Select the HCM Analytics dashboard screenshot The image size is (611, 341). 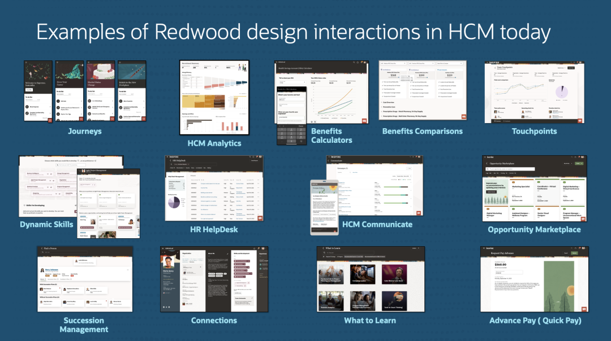[214, 98]
